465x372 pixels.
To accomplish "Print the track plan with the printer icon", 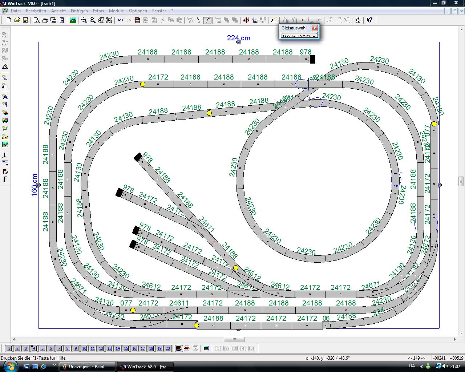I will point(45,20).
